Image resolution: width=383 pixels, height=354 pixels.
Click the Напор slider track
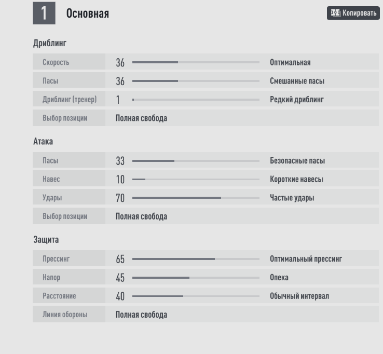(196, 278)
